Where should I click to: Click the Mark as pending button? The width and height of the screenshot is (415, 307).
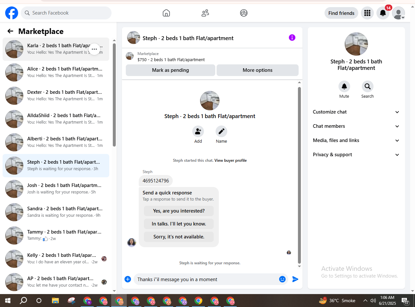(171, 70)
